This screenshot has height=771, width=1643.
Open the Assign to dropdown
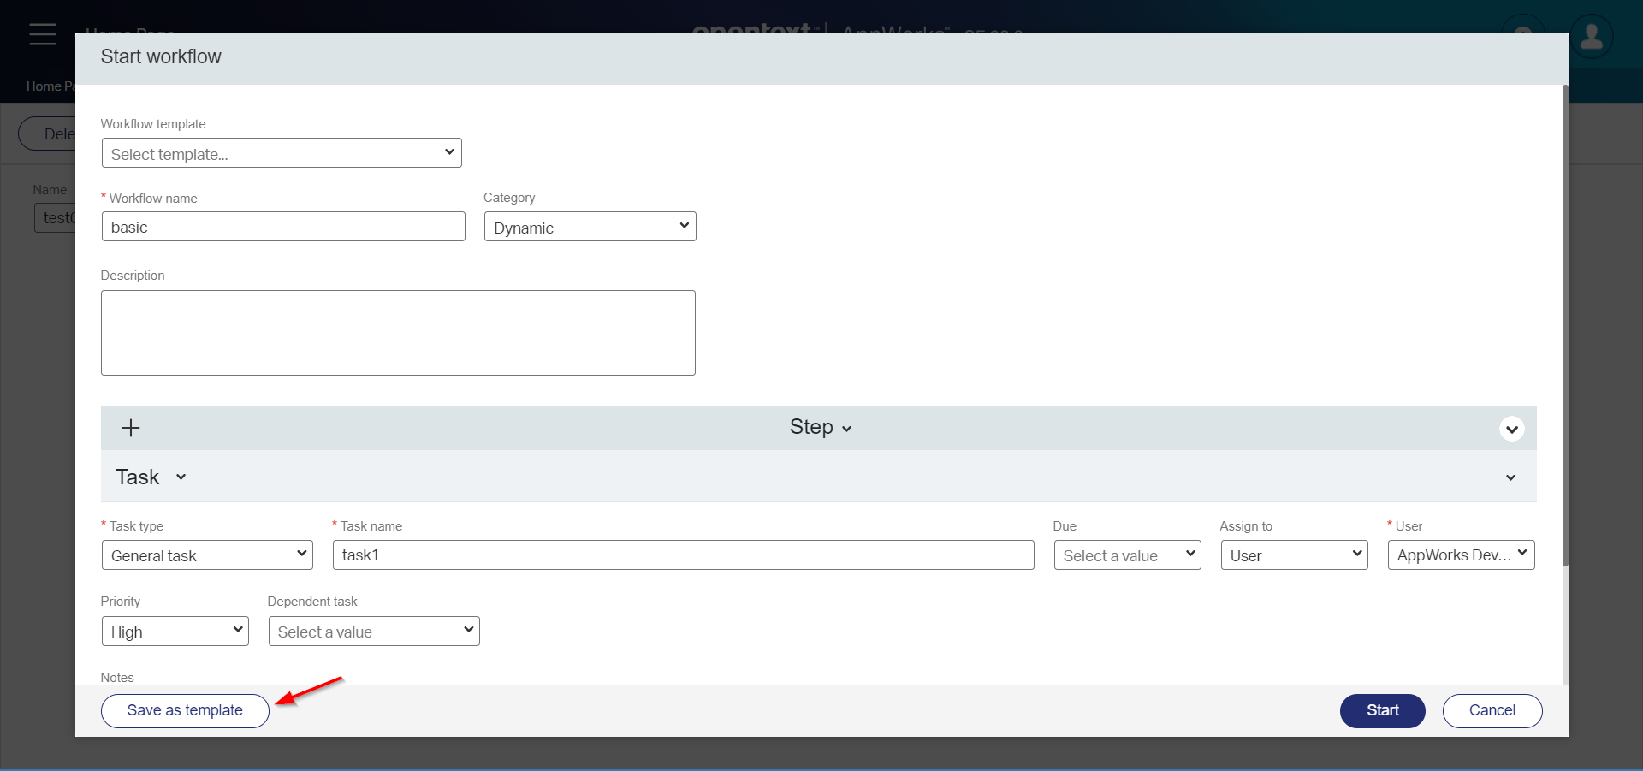1294,555
